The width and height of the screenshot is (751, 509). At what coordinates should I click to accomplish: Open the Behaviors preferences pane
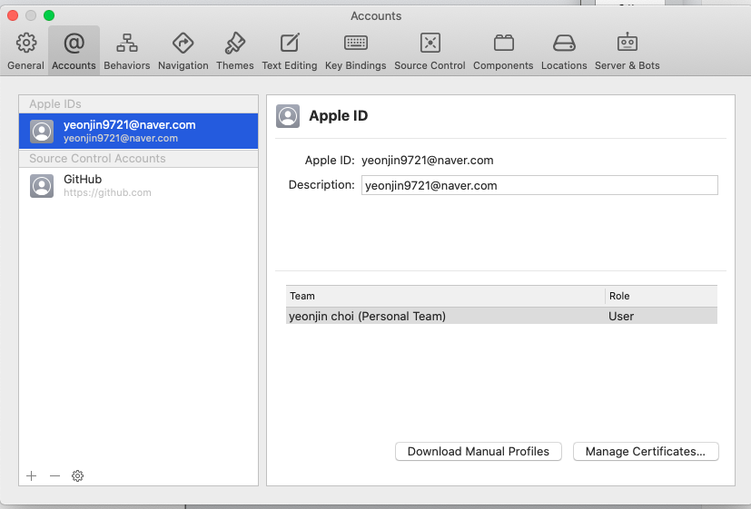(x=127, y=52)
